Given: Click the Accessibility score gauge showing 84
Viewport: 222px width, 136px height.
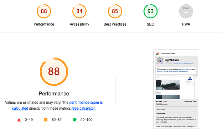Looking at the screenshot, I should [x=79, y=11].
